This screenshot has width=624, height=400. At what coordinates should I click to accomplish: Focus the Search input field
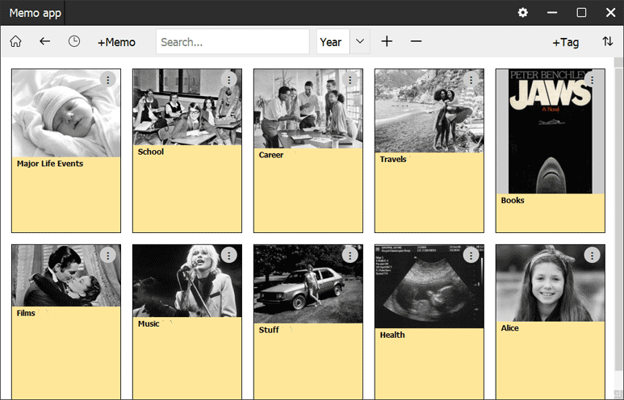tap(232, 42)
